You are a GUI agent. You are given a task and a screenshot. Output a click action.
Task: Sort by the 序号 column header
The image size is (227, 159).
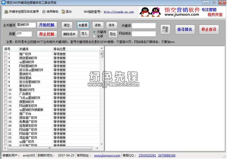(x=11, y=49)
